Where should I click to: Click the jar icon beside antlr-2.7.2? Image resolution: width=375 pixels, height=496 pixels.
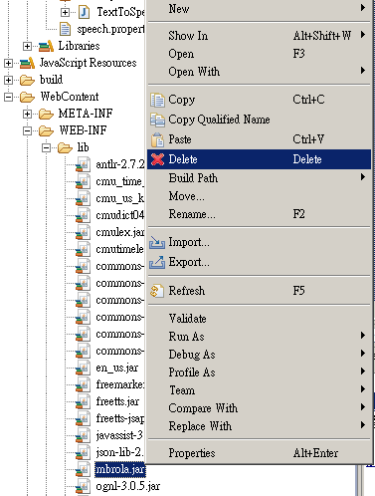83,164
